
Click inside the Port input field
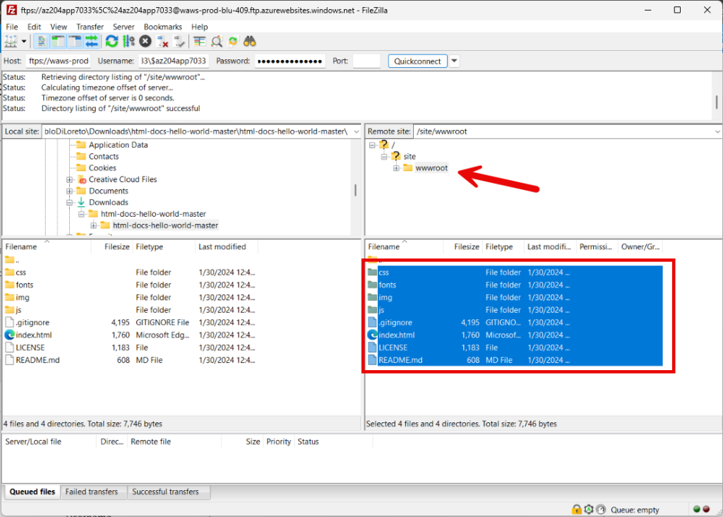[366, 61]
